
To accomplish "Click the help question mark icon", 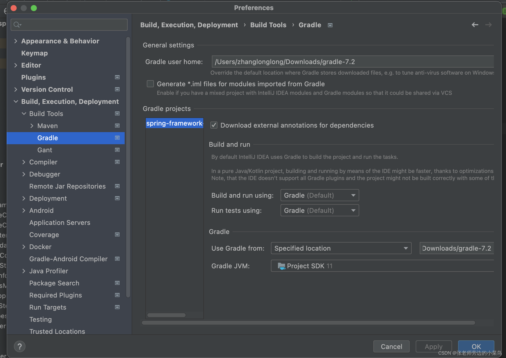I will [x=20, y=346].
